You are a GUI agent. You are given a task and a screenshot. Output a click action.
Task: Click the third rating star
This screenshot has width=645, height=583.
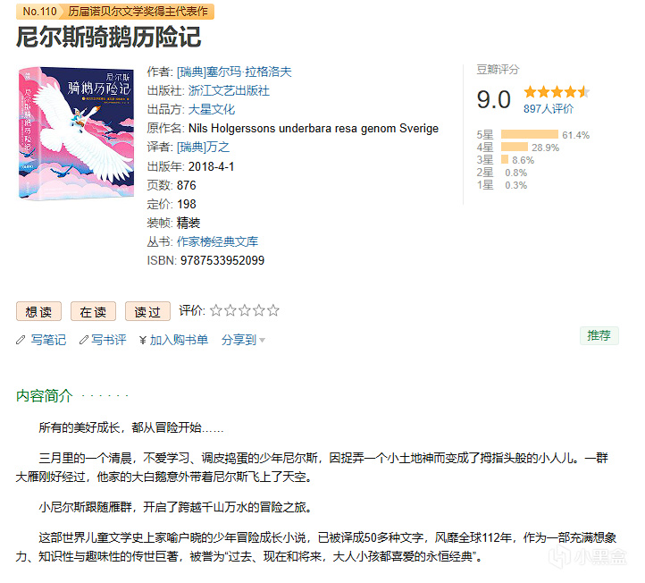245,310
